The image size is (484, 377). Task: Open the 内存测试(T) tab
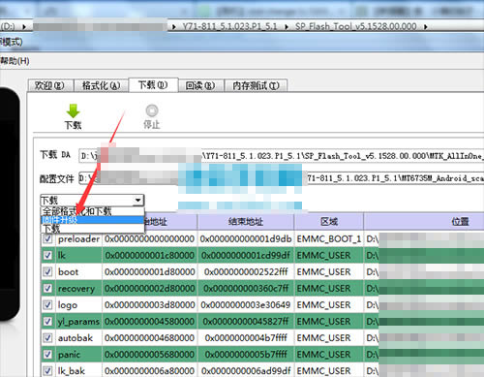256,85
